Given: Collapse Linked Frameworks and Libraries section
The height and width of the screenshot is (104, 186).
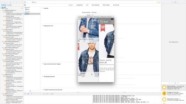Looking at the screenshot, I should click(x=43, y=90).
